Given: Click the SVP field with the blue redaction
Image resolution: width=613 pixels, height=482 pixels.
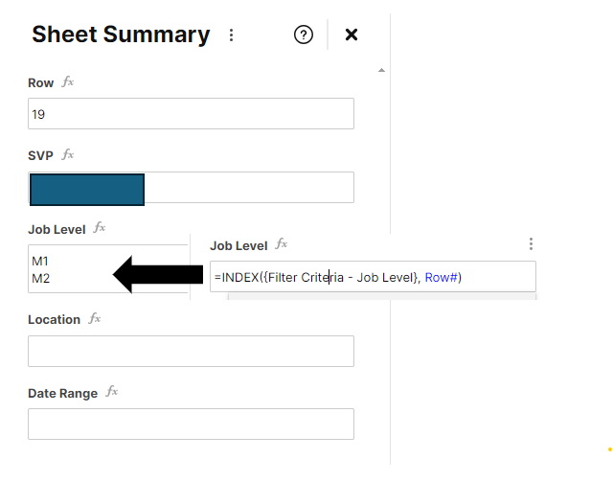Looking at the screenshot, I should pos(191,188).
